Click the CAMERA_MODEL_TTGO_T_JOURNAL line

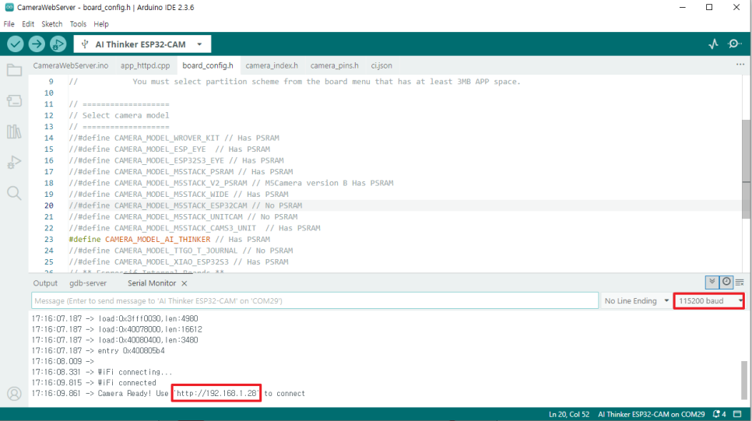(x=181, y=251)
